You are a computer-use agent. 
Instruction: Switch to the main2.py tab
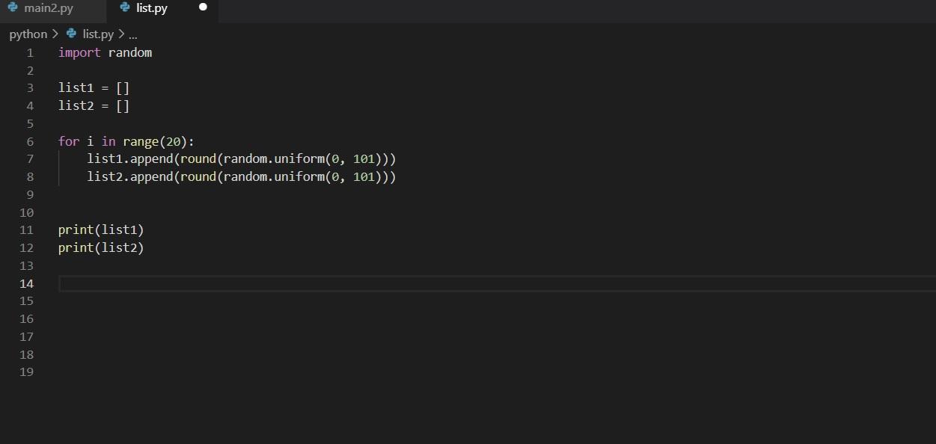click(x=48, y=8)
